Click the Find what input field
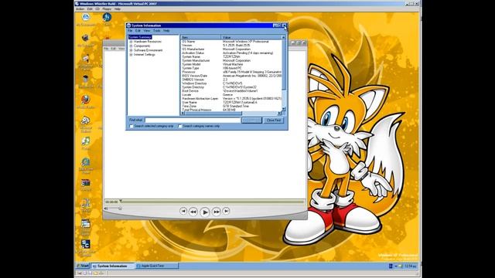 coord(193,120)
